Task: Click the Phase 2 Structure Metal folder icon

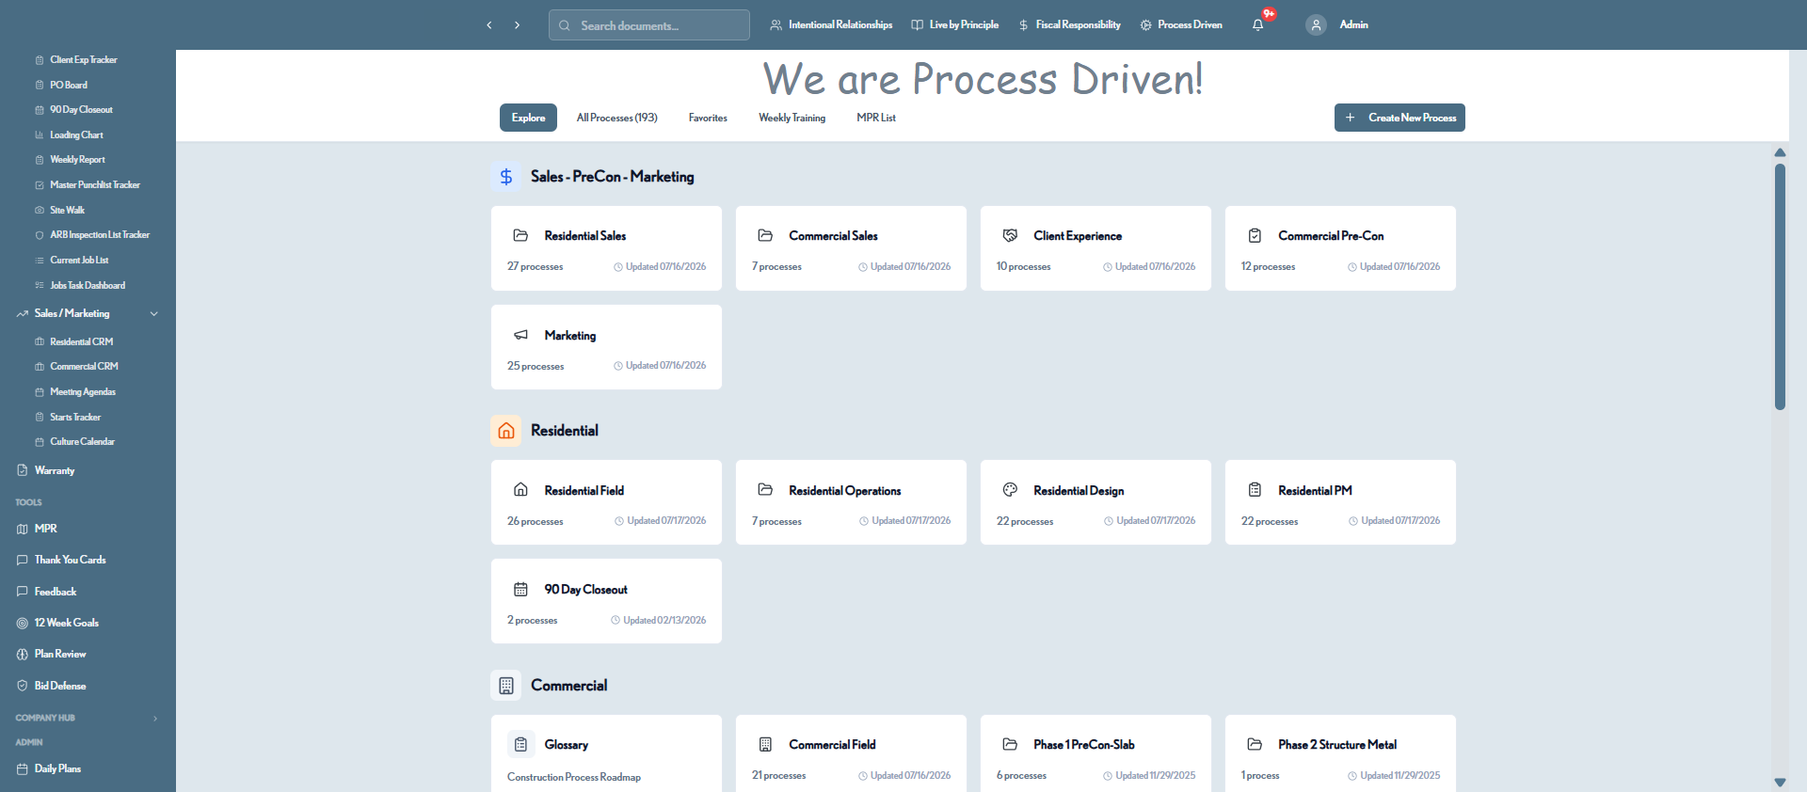Action: point(1255,744)
